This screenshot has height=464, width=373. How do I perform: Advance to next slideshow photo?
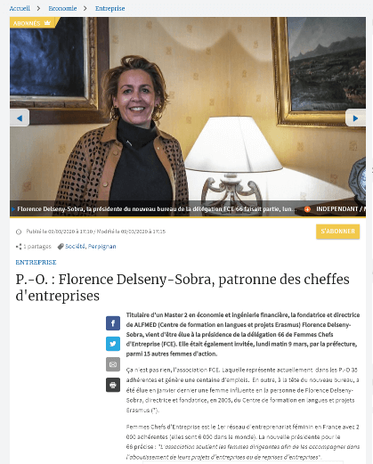355,118
